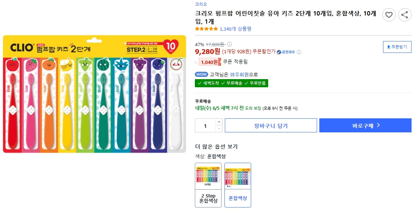Open the 1,140개 상품평 reviews link
The height and width of the screenshot is (213, 416).
pos(235,29)
